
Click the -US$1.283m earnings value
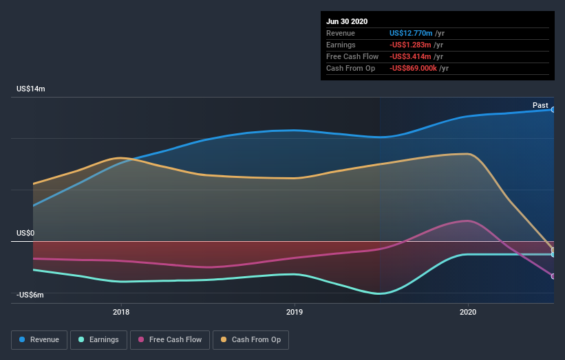pos(410,45)
